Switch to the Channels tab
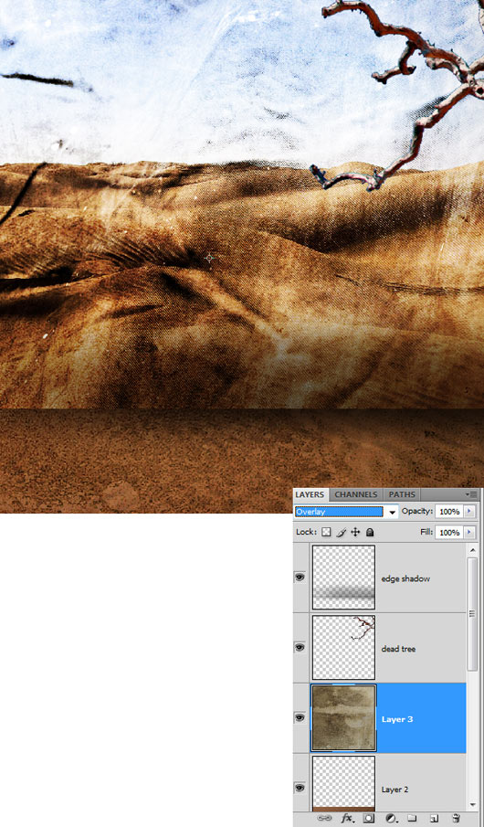This screenshot has height=827, width=484. (x=356, y=494)
